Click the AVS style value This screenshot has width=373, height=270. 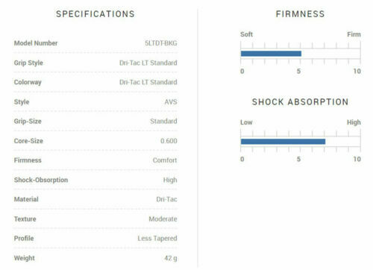coord(171,102)
